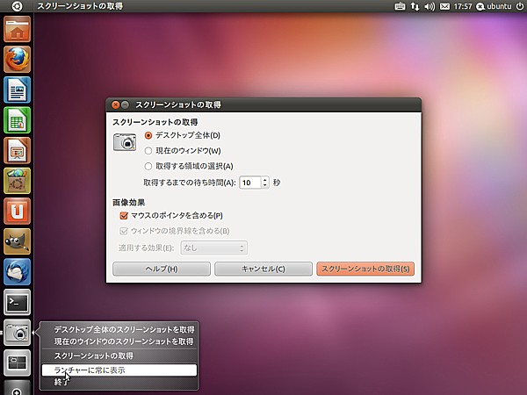Viewport: 527px width, 395px height.
Task: Open LibreOffice Impress from the launcher
Action: point(18,150)
